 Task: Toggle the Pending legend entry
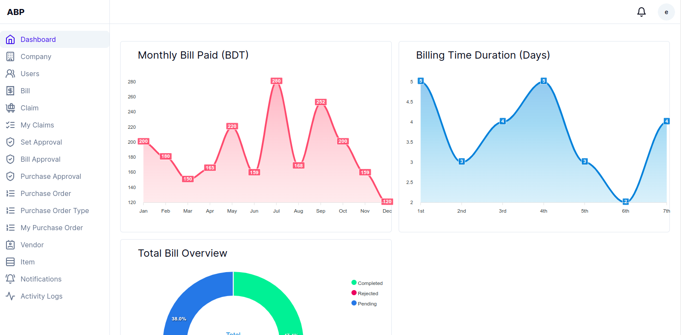coord(364,303)
